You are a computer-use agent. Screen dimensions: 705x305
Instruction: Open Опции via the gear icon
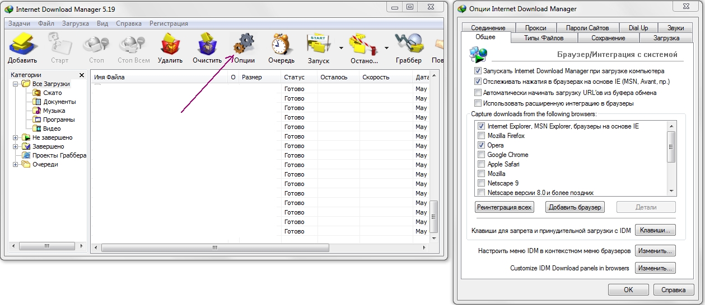click(244, 44)
